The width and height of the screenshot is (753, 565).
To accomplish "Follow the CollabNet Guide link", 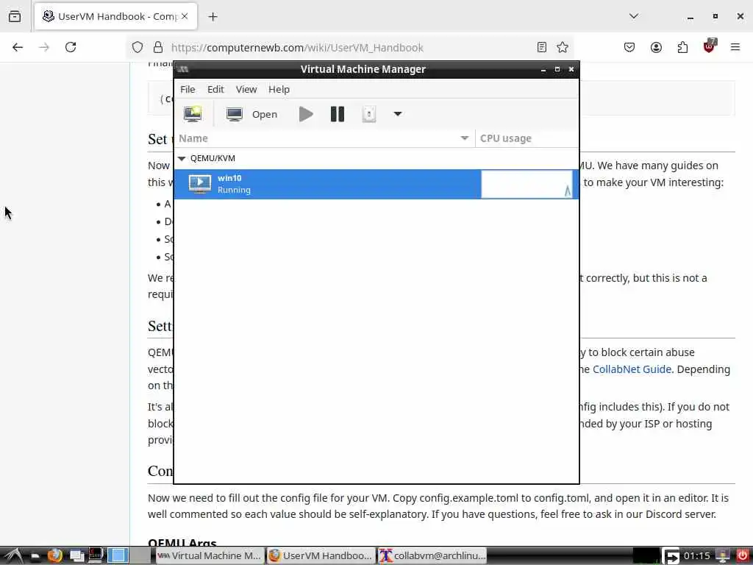I will tap(632, 369).
